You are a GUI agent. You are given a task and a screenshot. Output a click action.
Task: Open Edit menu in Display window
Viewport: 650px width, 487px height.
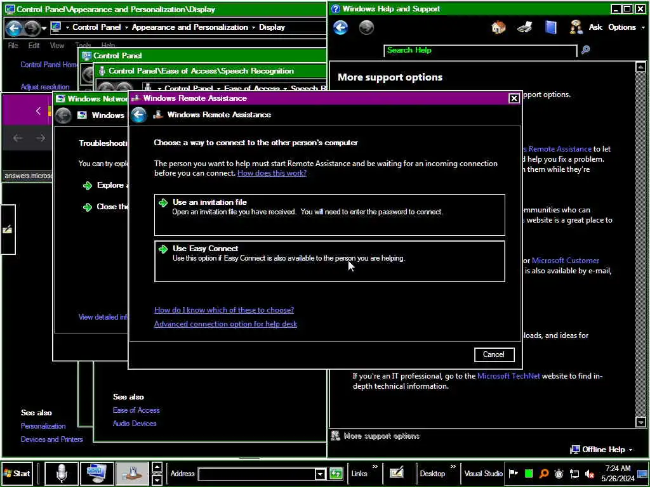[34, 46]
